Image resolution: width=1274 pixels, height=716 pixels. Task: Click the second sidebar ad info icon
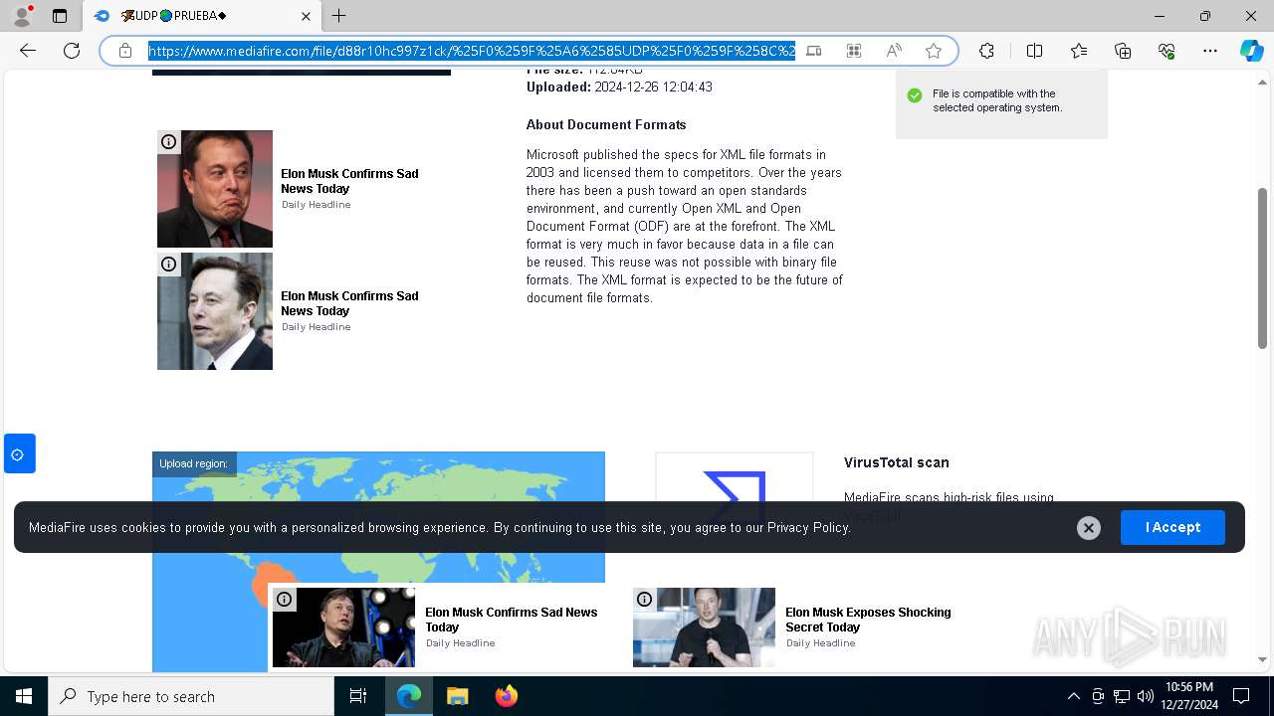point(169,265)
